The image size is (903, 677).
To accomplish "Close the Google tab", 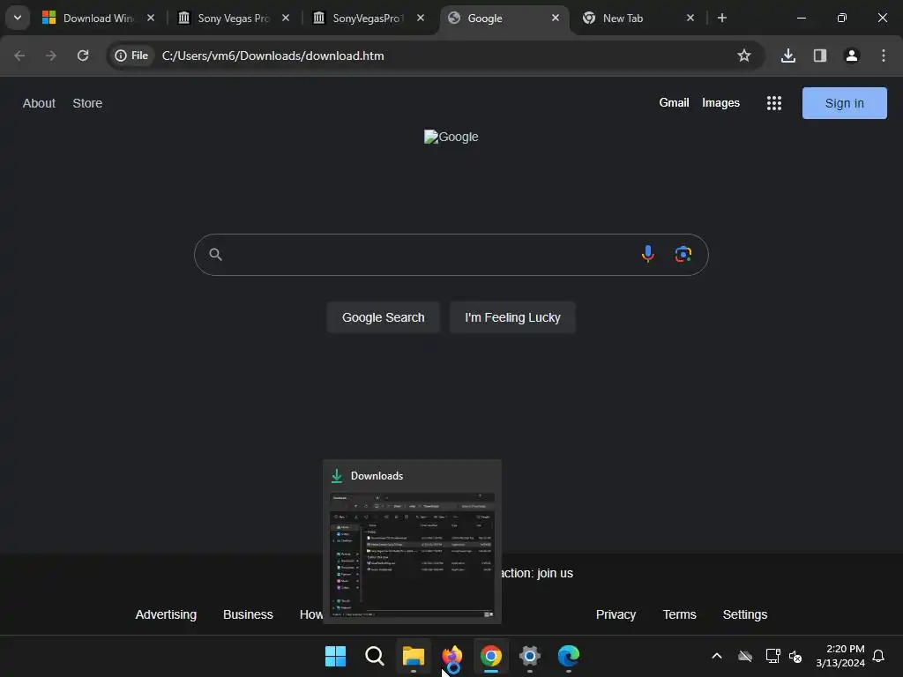I will coord(556,18).
